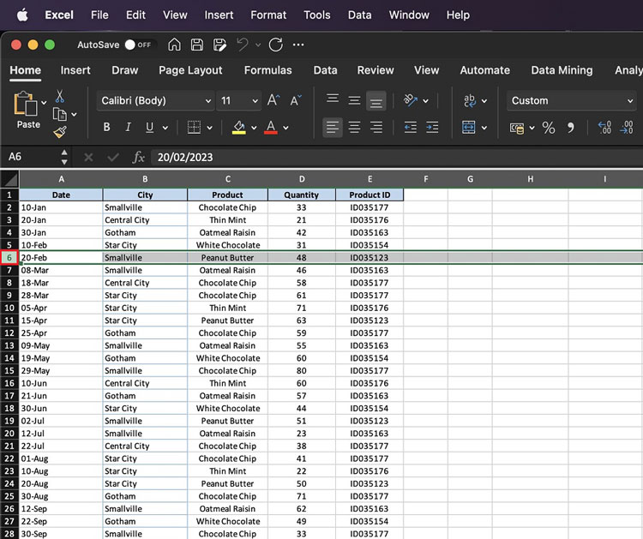This screenshot has height=539, width=643.
Task: Activate the Format Painter brush
Action: point(60,132)
